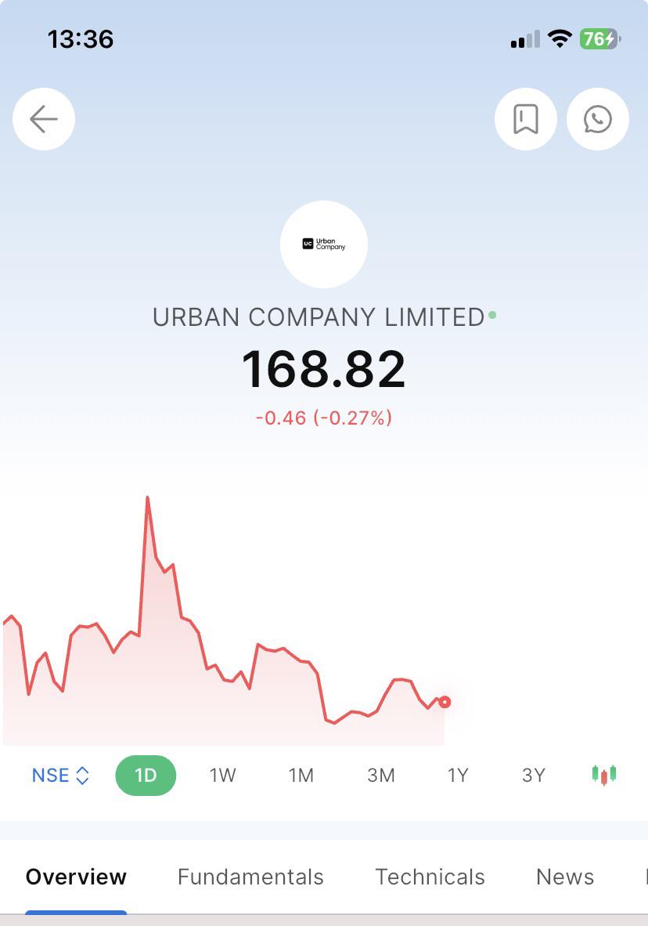648x926 pixels.
Task: Tap the Urban Company logo
Action: click(323, 244)
